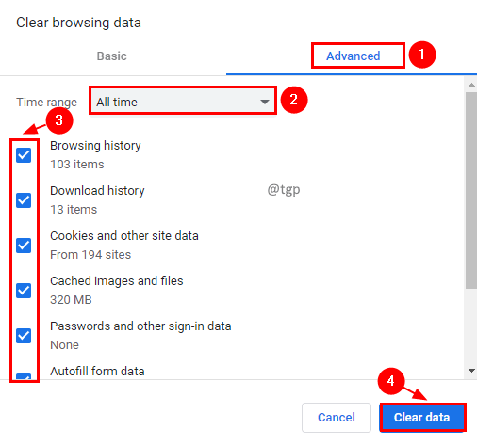This screenshot has height=445, width=477.
Task: Switch to the Basic tab
Action: point(112,56)
